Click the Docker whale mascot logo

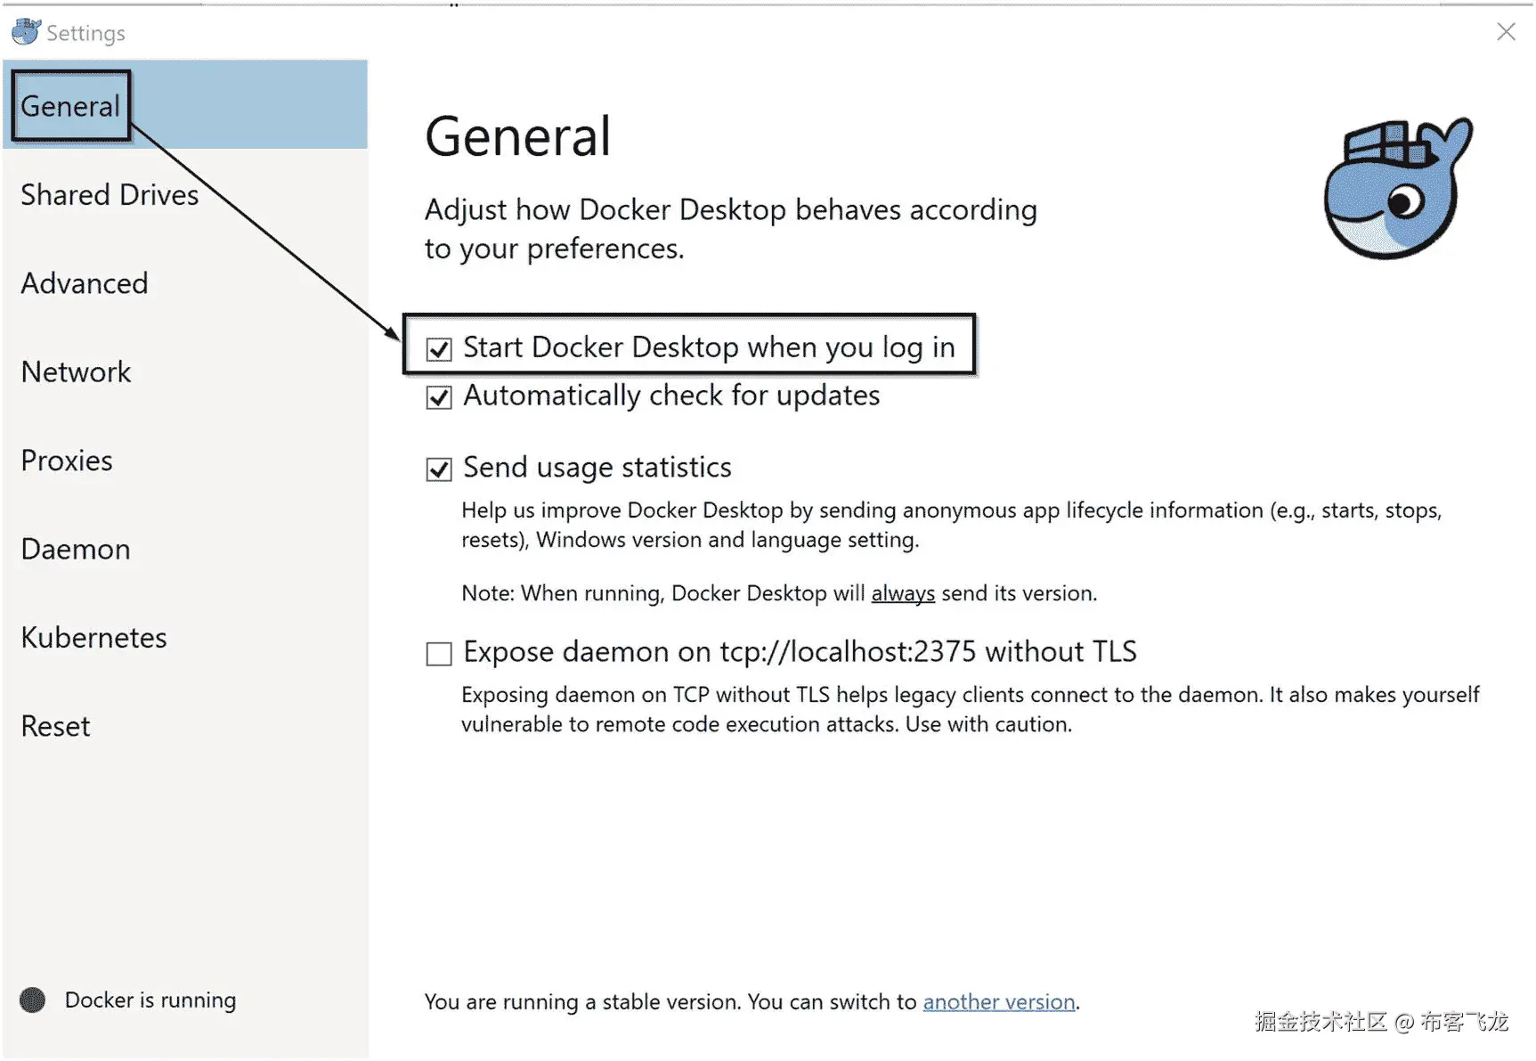pyautogui.click(x=1397, y=188)
